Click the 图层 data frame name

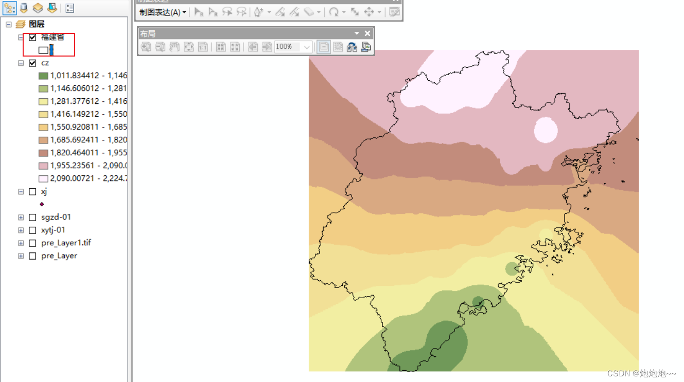(37, 24)
